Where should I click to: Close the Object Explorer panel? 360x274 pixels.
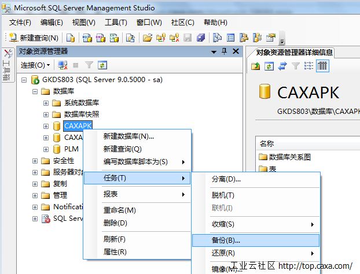[236, 51]
